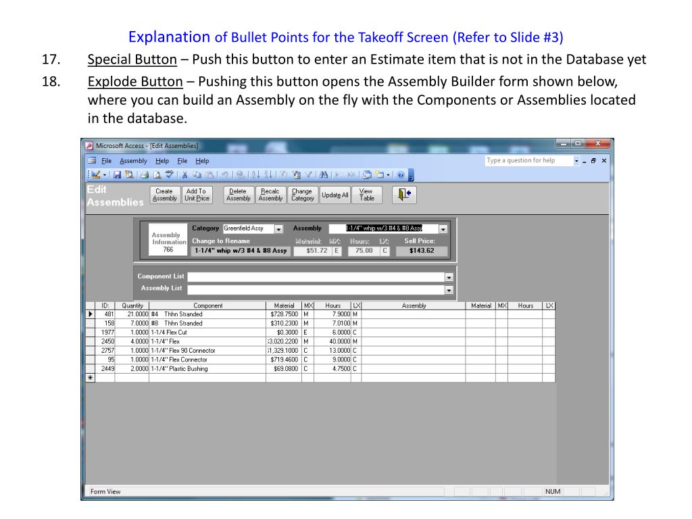The image size is (692, 519).
Task: Expand the Category combo box arrow
Action: (x=278, y=229)
